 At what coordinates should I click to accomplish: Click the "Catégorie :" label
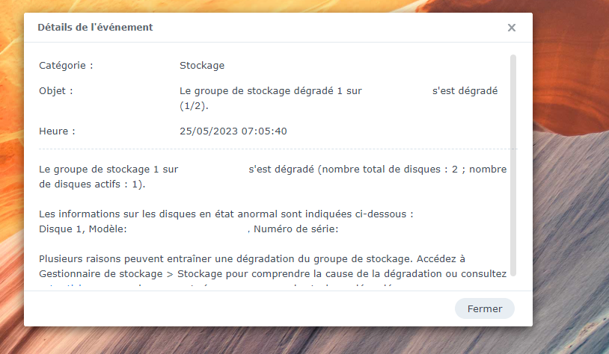66,65
